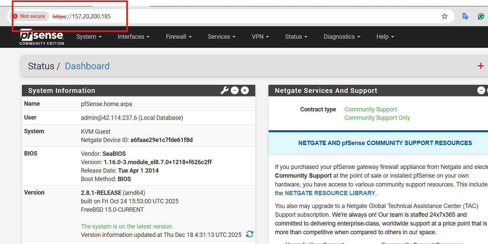Click the pfSense Community Edition logo
Screen dimensions: 488x244
coord(41,37)
